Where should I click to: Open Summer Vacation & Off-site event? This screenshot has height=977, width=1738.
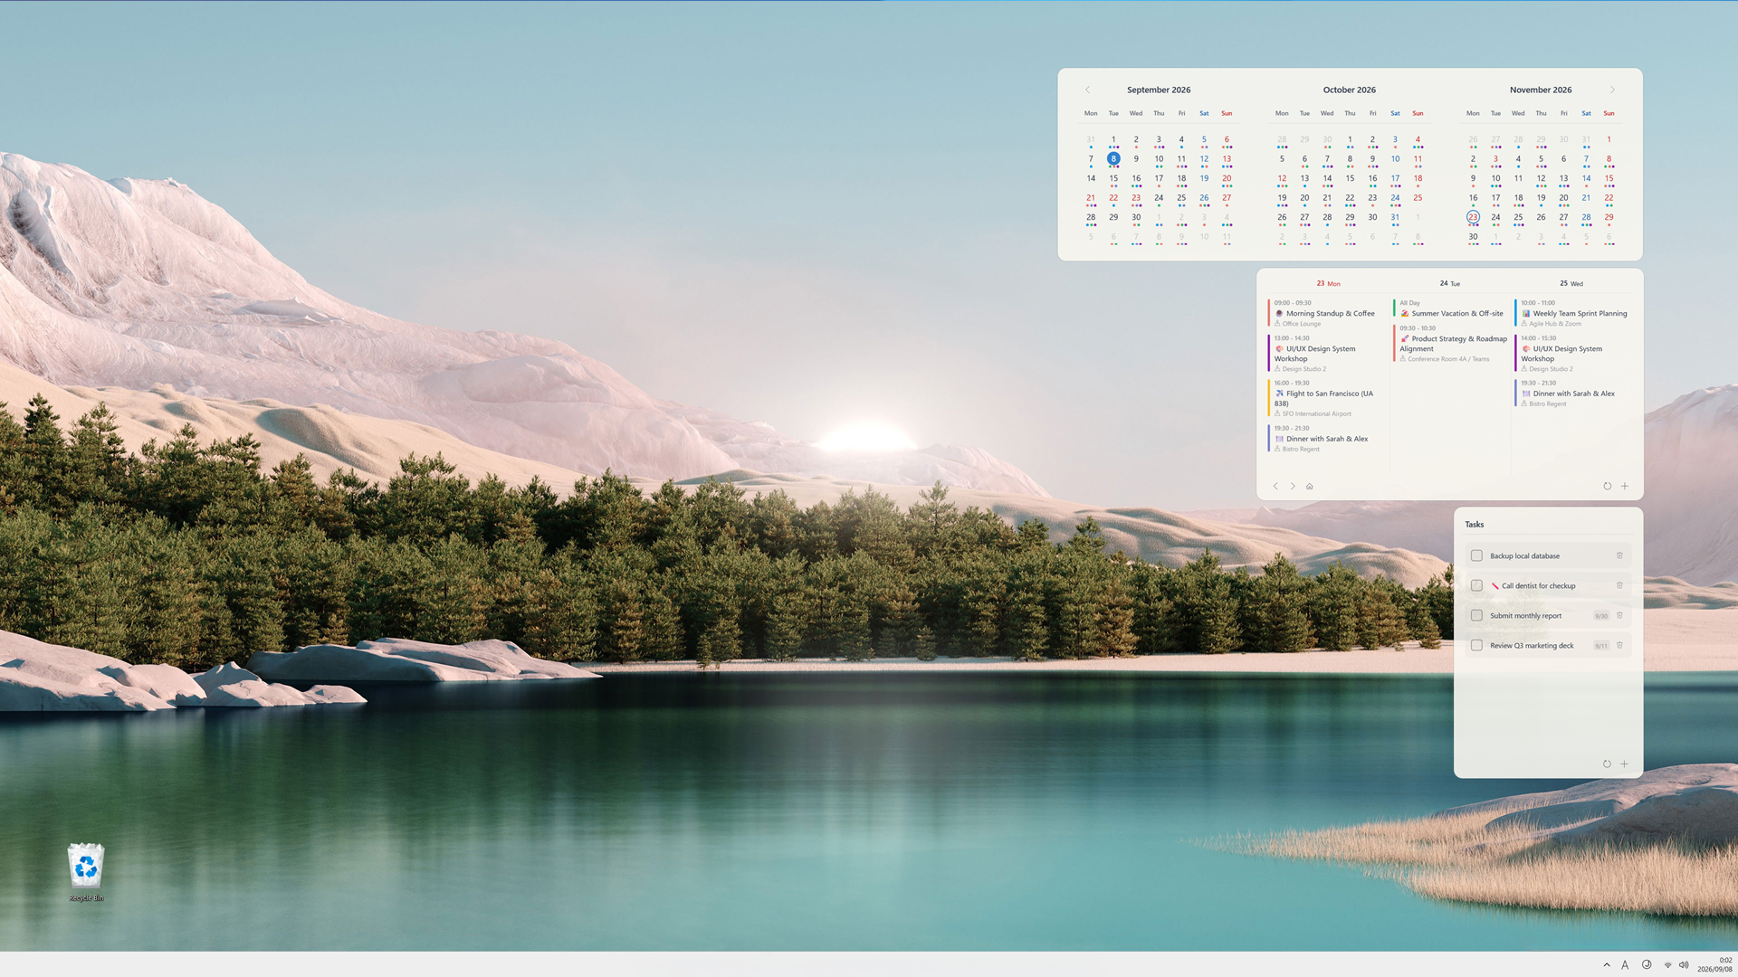[1451, 308]
